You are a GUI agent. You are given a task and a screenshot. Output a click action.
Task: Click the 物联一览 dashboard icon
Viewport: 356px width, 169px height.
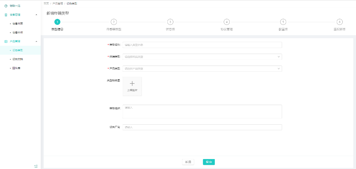(6, 6)
